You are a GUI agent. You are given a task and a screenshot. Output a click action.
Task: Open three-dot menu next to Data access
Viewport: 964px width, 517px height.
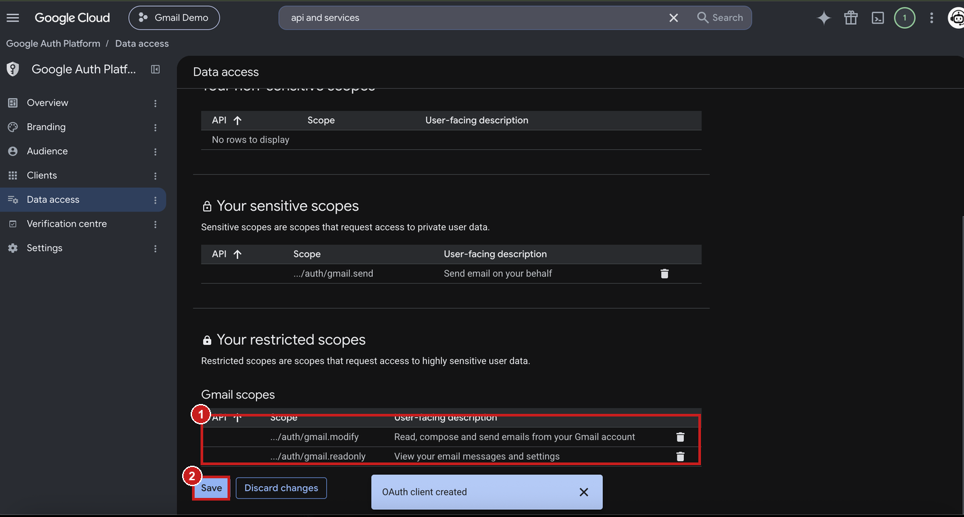click(155, 200)
